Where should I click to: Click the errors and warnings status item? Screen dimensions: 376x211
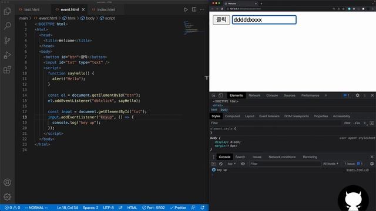pos(12,207)
